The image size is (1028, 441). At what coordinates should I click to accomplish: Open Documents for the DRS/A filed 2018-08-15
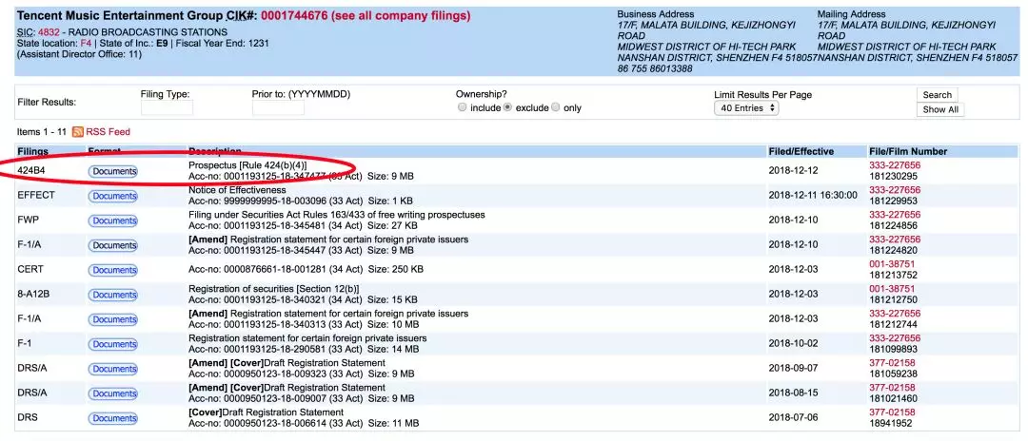112,393
